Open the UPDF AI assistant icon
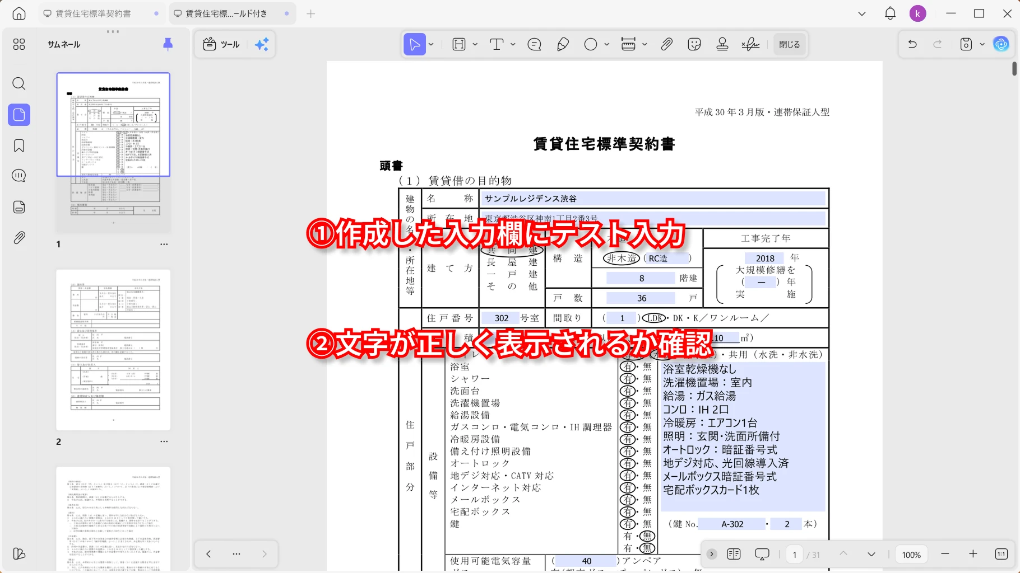 click(x=1001, y=44)
